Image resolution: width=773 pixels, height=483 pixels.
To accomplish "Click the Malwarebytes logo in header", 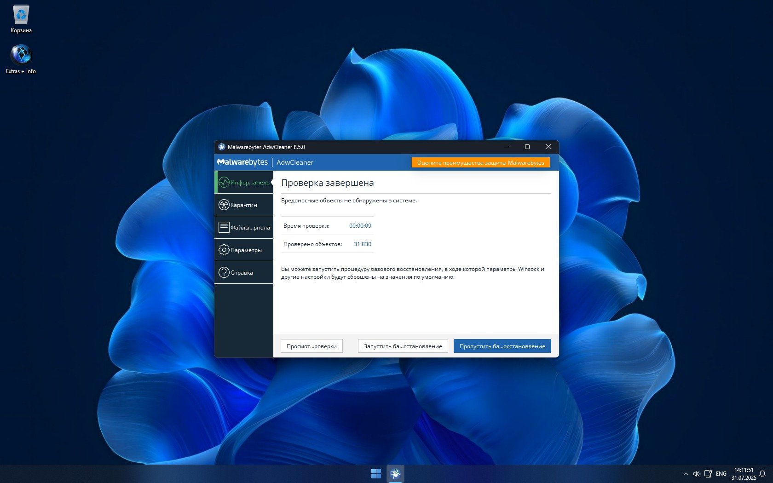I will tap(242, 162).
